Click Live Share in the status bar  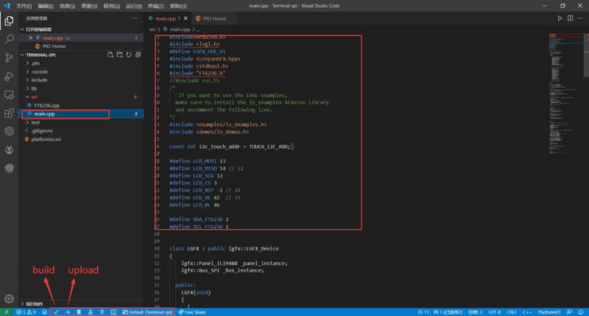click(191, 312)
